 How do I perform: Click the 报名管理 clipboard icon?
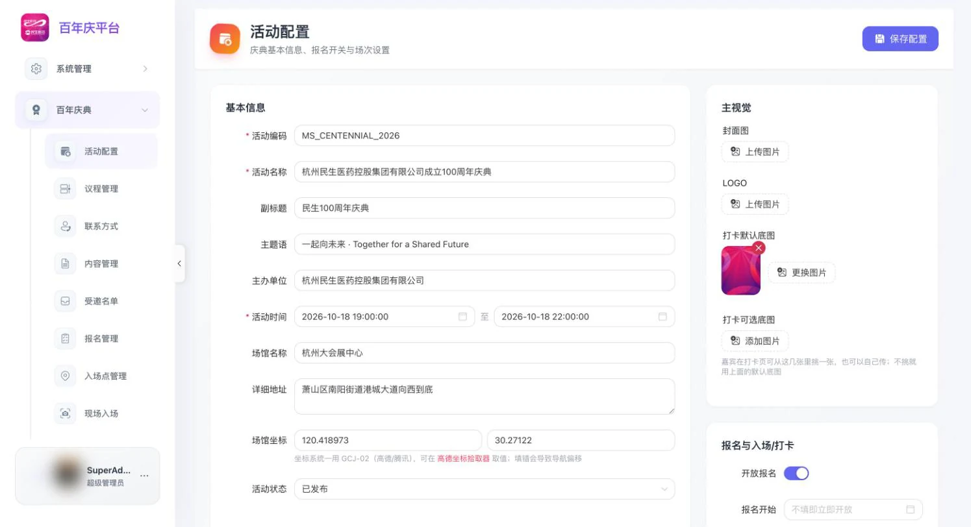65,339
